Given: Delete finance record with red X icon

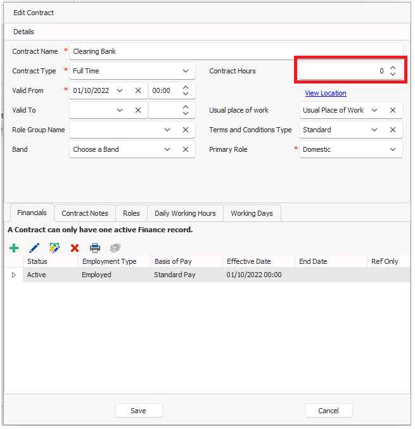Looking at the screenshot, I should pos(75,248).
